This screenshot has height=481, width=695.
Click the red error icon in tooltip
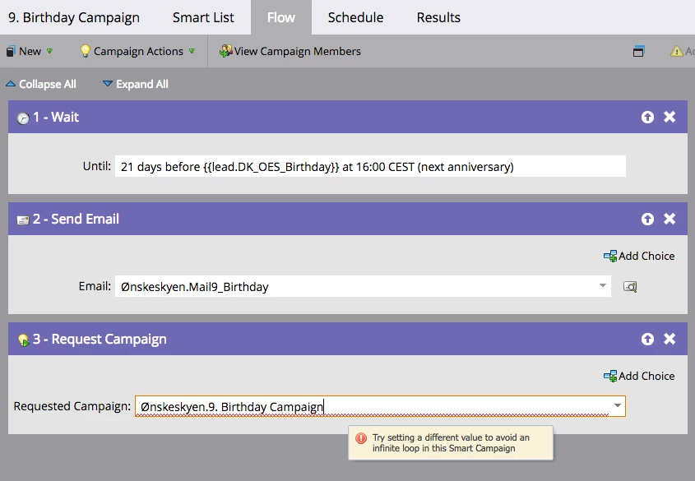tap(361, 438)
